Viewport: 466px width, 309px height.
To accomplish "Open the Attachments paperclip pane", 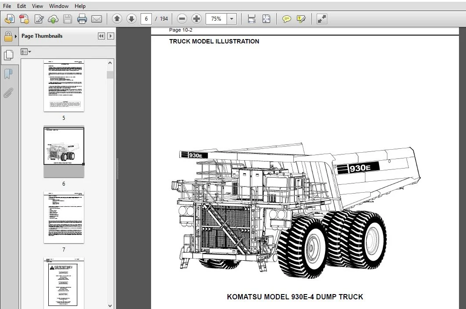I will [x=8, y=93].
